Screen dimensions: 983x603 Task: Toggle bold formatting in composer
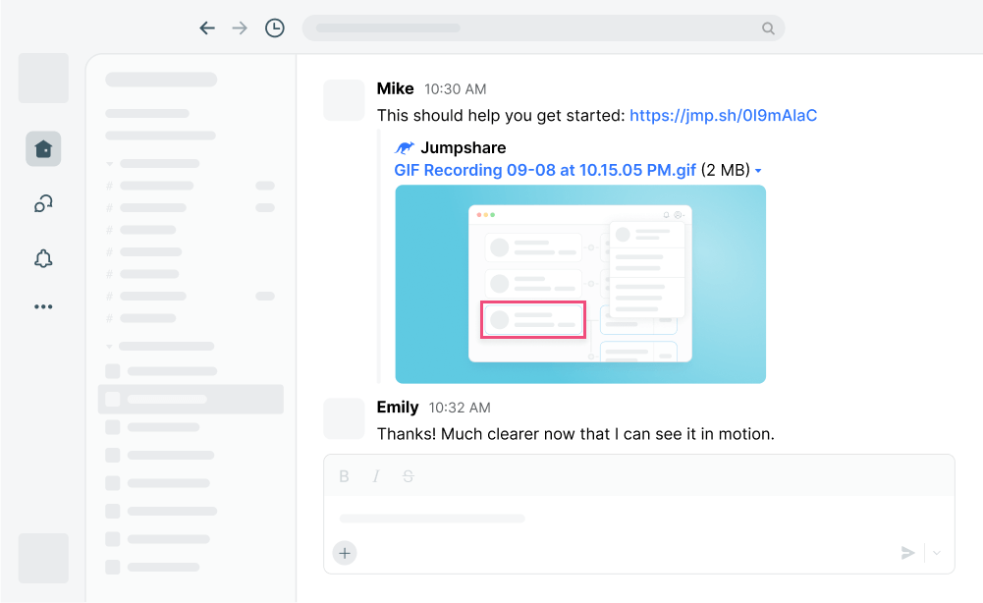pyautogui.click(x=345, y=476)
